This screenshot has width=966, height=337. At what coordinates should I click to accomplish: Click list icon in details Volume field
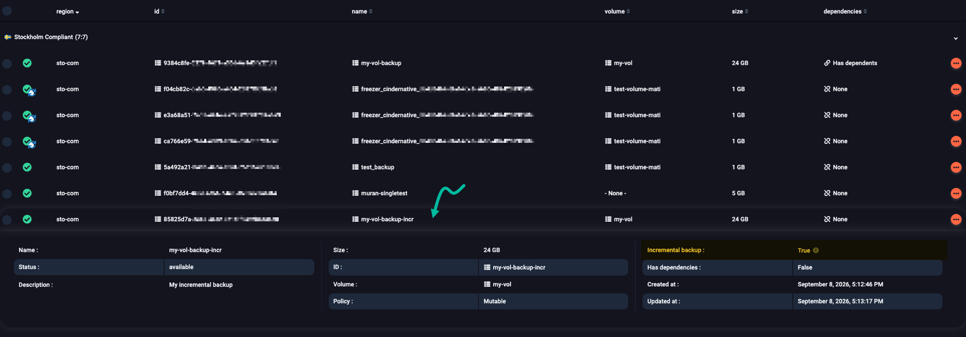[x=487, y=284]
